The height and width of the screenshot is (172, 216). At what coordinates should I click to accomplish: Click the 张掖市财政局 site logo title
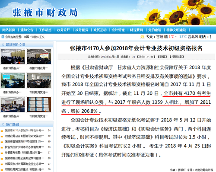point(45,13)
